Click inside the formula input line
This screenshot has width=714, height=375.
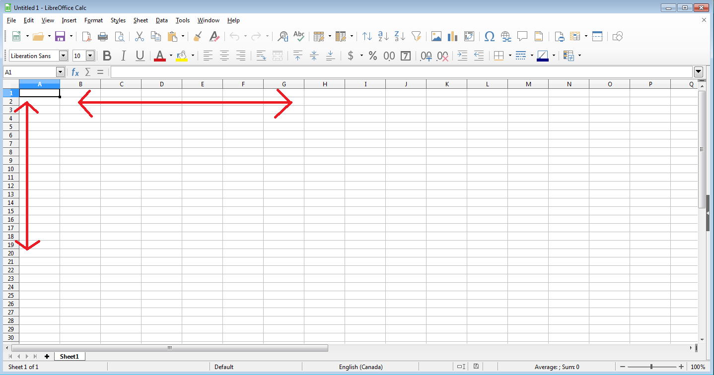(x=401, y=72)
